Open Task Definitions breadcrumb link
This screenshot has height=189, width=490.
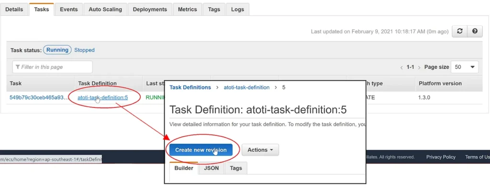pyautogui.click(x=190, y=88)
